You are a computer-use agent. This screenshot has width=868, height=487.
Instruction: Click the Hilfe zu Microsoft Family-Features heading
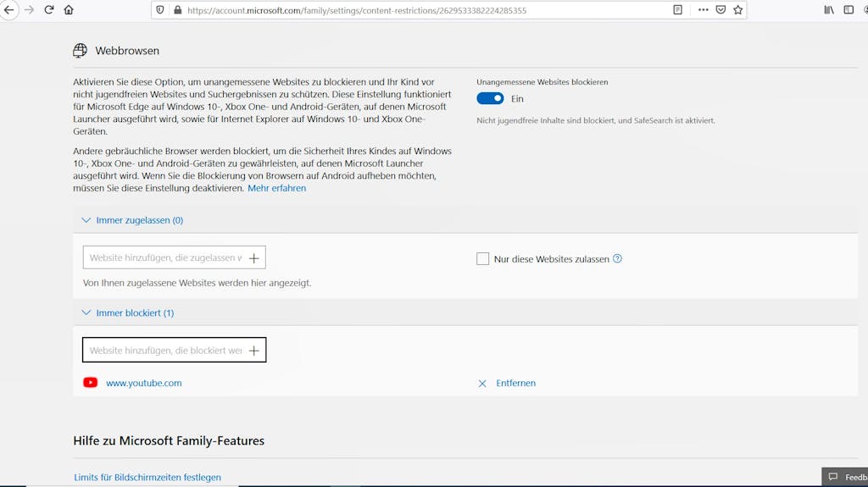169,440
